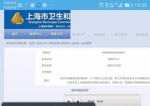Open the 便民服务 navigation tab
Viewport: 150px width, 106px height.
pos(99,34)
